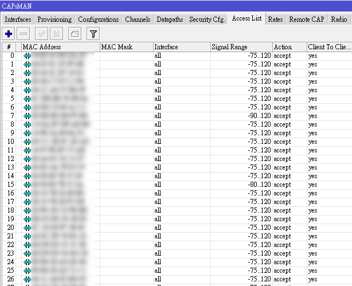
Task: Select the MAC icon in row 13
Action: pyautogui.click(x=28, y=167)
